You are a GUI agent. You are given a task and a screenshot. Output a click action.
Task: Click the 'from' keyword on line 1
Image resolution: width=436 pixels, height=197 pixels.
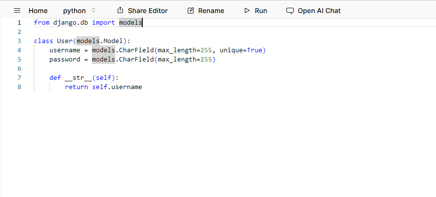coord(42,23)
